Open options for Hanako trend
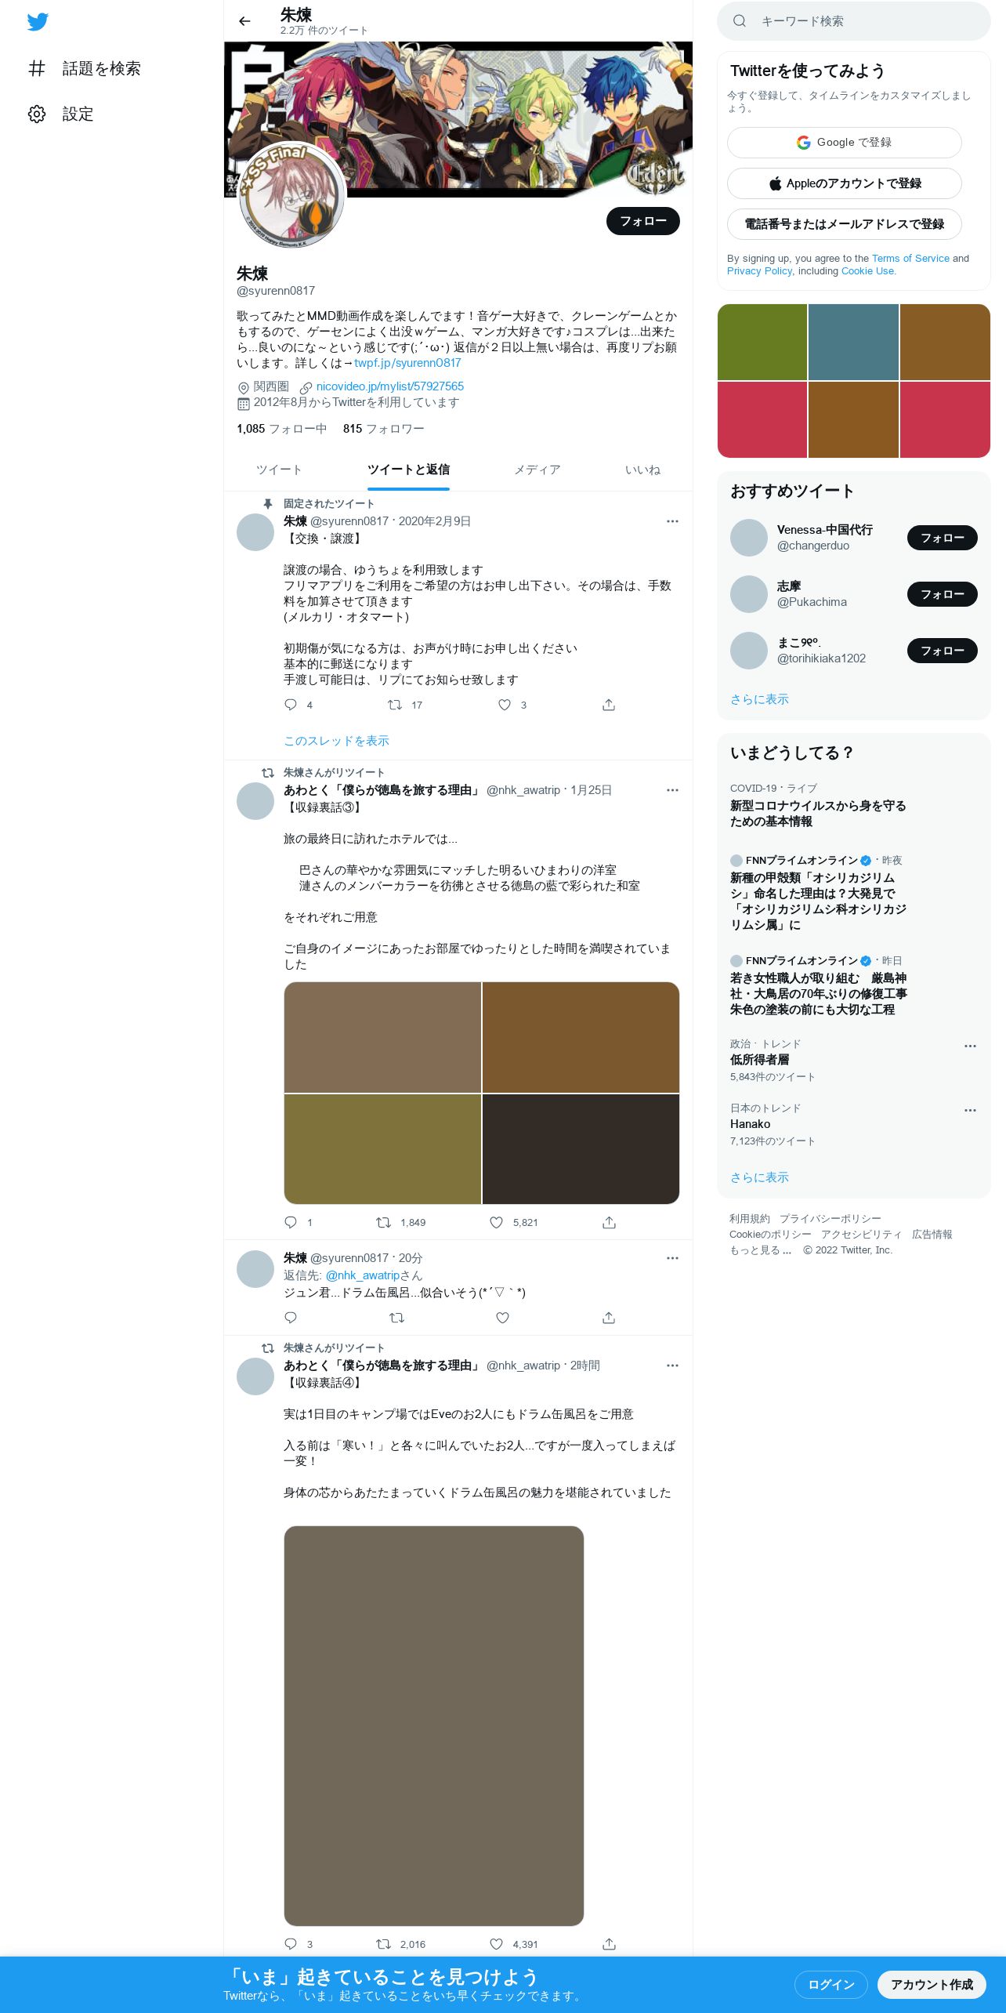 pos(970,1110)
